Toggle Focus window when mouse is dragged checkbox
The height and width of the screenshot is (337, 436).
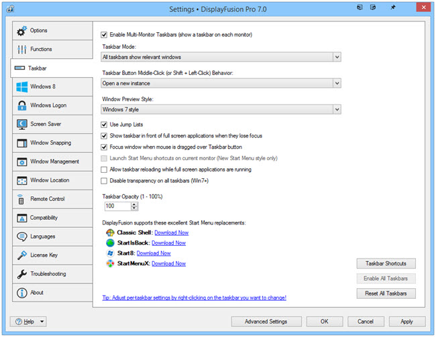tap(104, 147)
